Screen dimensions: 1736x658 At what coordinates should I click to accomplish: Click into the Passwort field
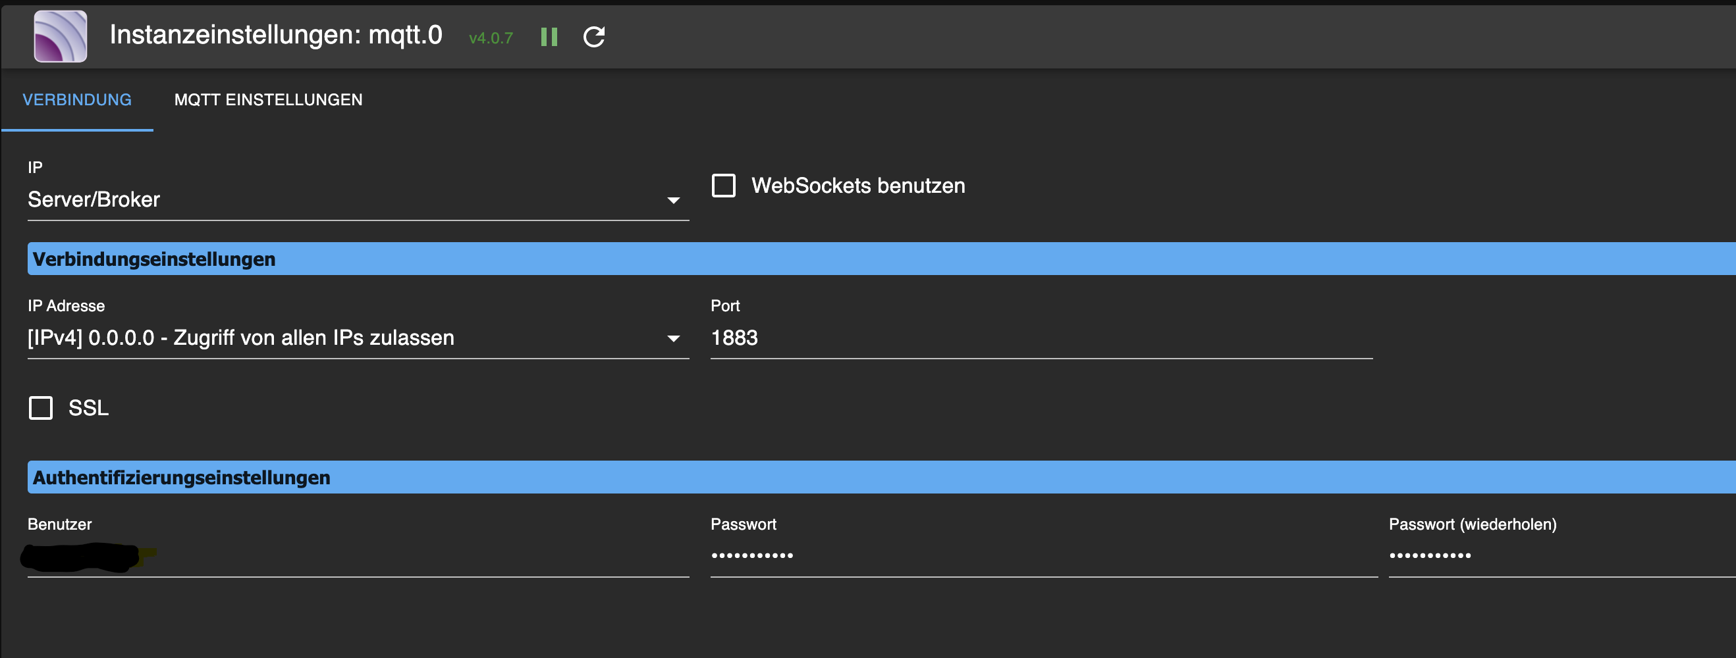click(x=1043, y=556)
